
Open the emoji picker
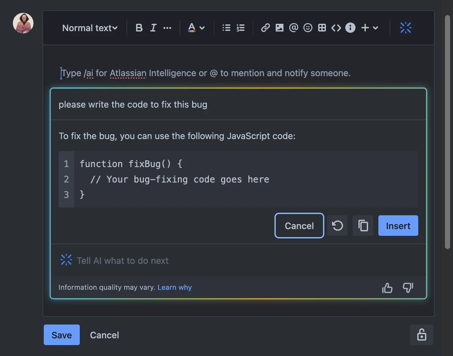[x=308, y=28]
